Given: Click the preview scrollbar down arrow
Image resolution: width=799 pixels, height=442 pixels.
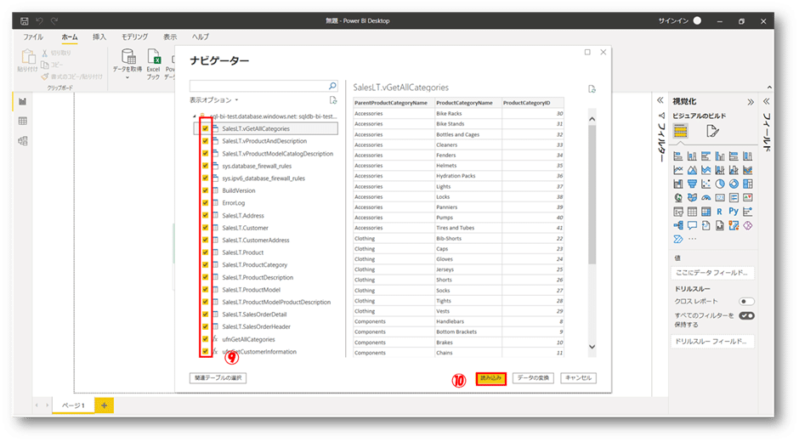Looking at the screenshot, I should pyautogui.click(x=592, y=347).
